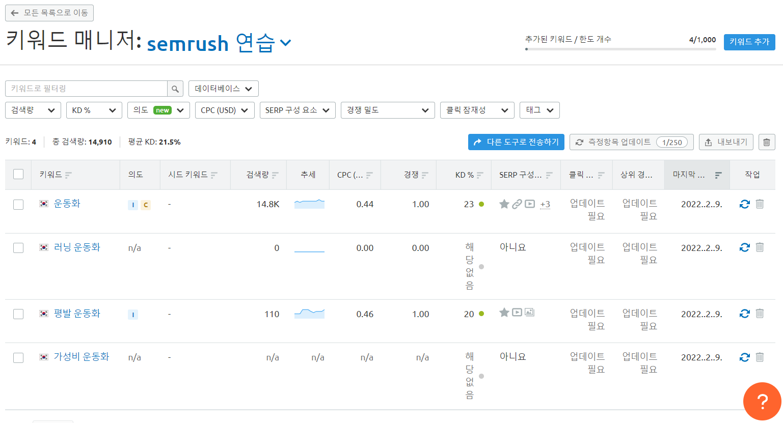The height and width of the screenshot is (423, 783).
Task: Open the 의도 new filter dropdown
Action: 158,110
